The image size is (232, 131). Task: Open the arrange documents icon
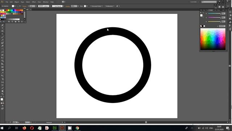(63, 2)
